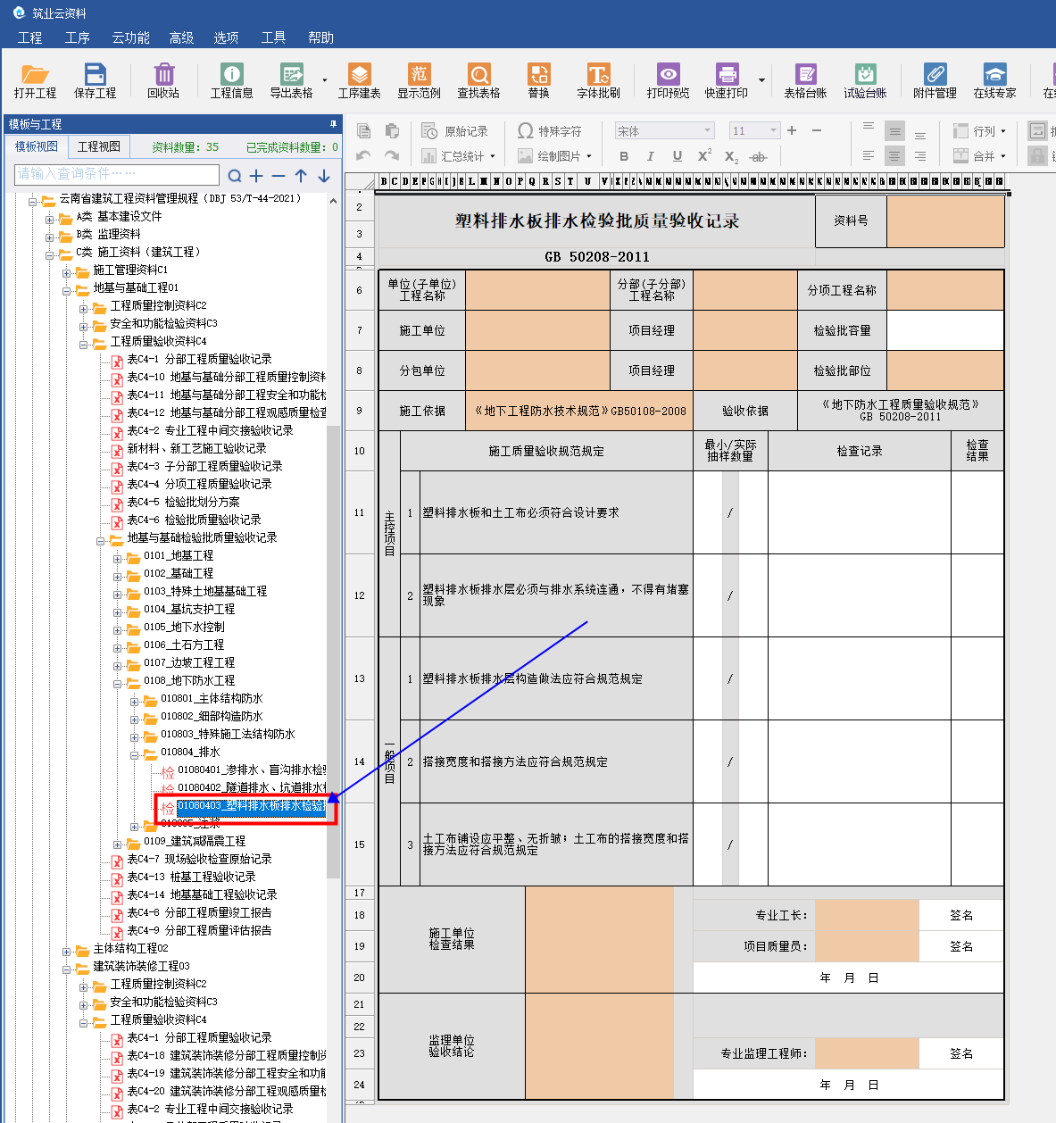Increase font size with plus button
Screen dimensions: 1056x1123
point(792,130)
